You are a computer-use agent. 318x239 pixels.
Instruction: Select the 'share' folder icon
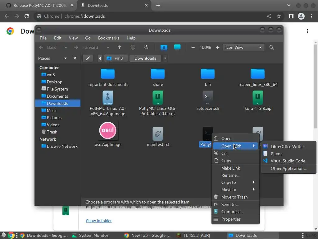[157, 73]
